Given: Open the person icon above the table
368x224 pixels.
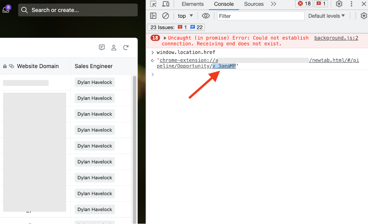Looking at the screenshot, I should [x=114, y=48].
